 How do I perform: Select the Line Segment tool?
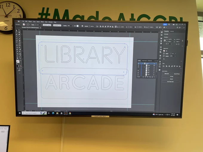coord(19,36)
